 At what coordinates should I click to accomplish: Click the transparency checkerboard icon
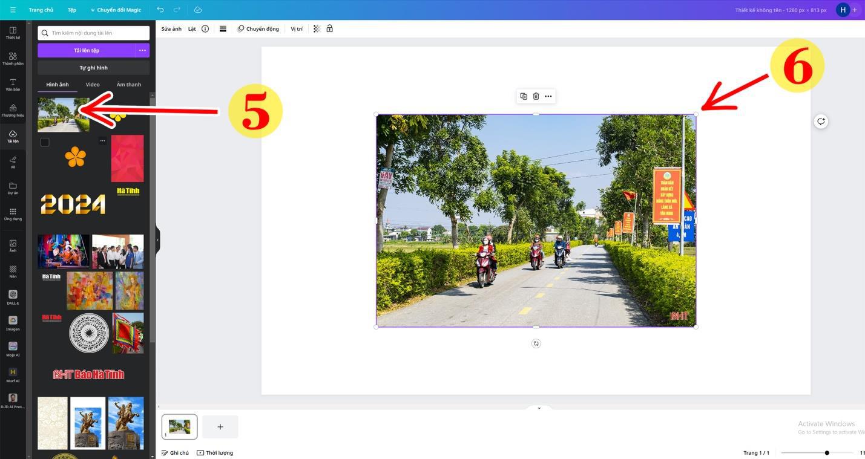tap(317, 28)
